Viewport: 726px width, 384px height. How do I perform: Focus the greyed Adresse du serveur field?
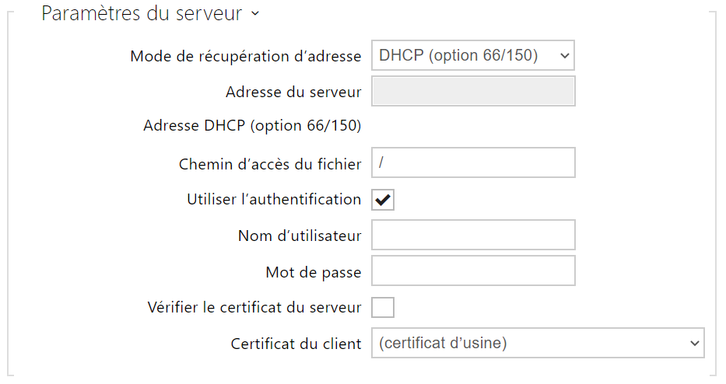coord(473,91)
